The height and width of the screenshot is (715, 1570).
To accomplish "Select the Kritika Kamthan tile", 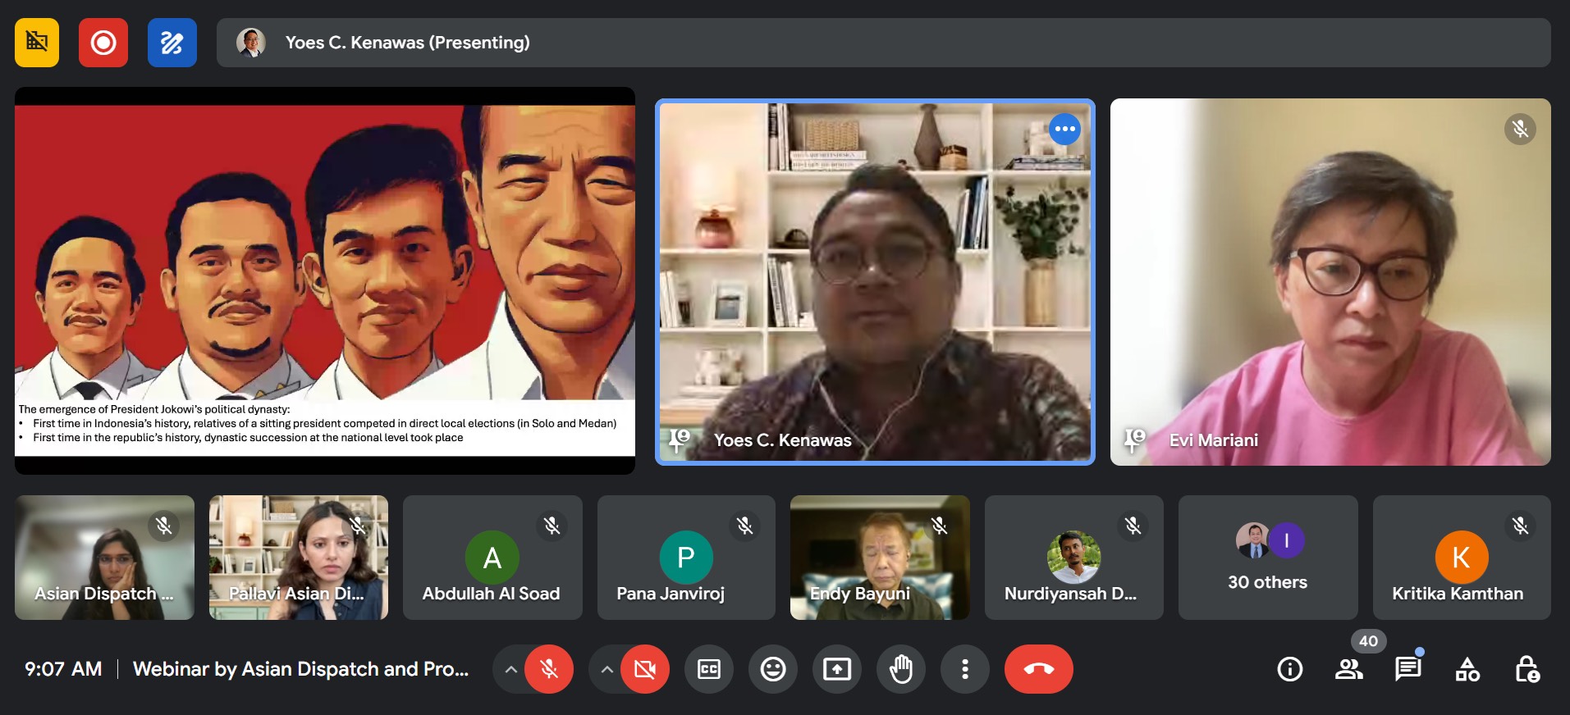I will point(1462,557).
